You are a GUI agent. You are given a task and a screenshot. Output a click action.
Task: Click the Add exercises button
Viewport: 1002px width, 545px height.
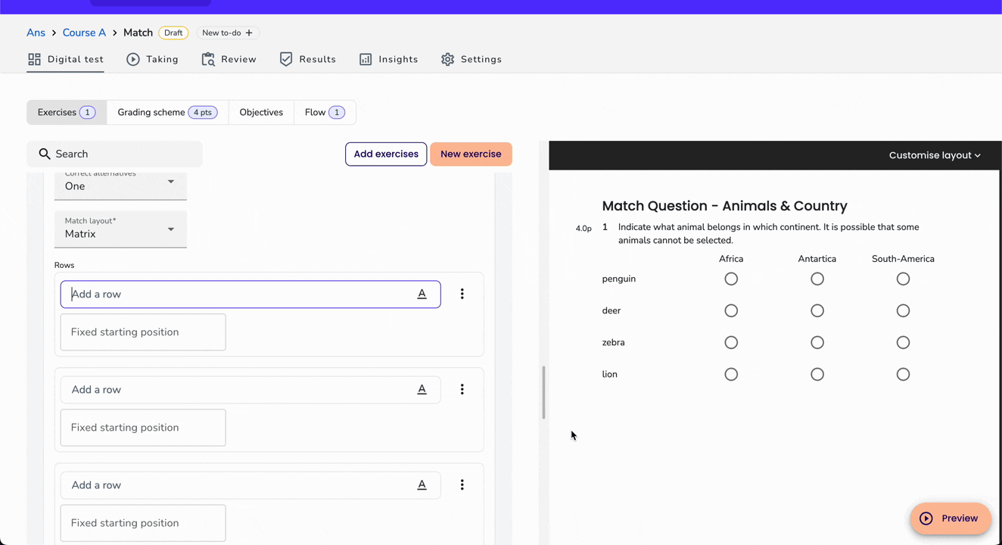386,154
